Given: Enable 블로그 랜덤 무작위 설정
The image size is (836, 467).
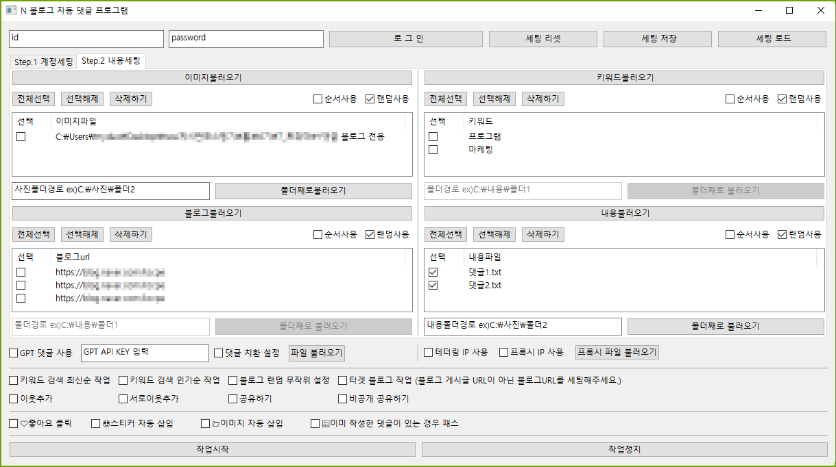Looking at the screenshot, I should pos(232,380).
